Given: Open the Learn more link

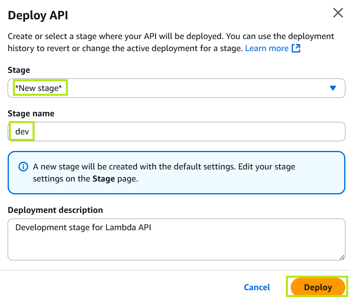Looking at the screenshot, I should (x=267, y=48).
